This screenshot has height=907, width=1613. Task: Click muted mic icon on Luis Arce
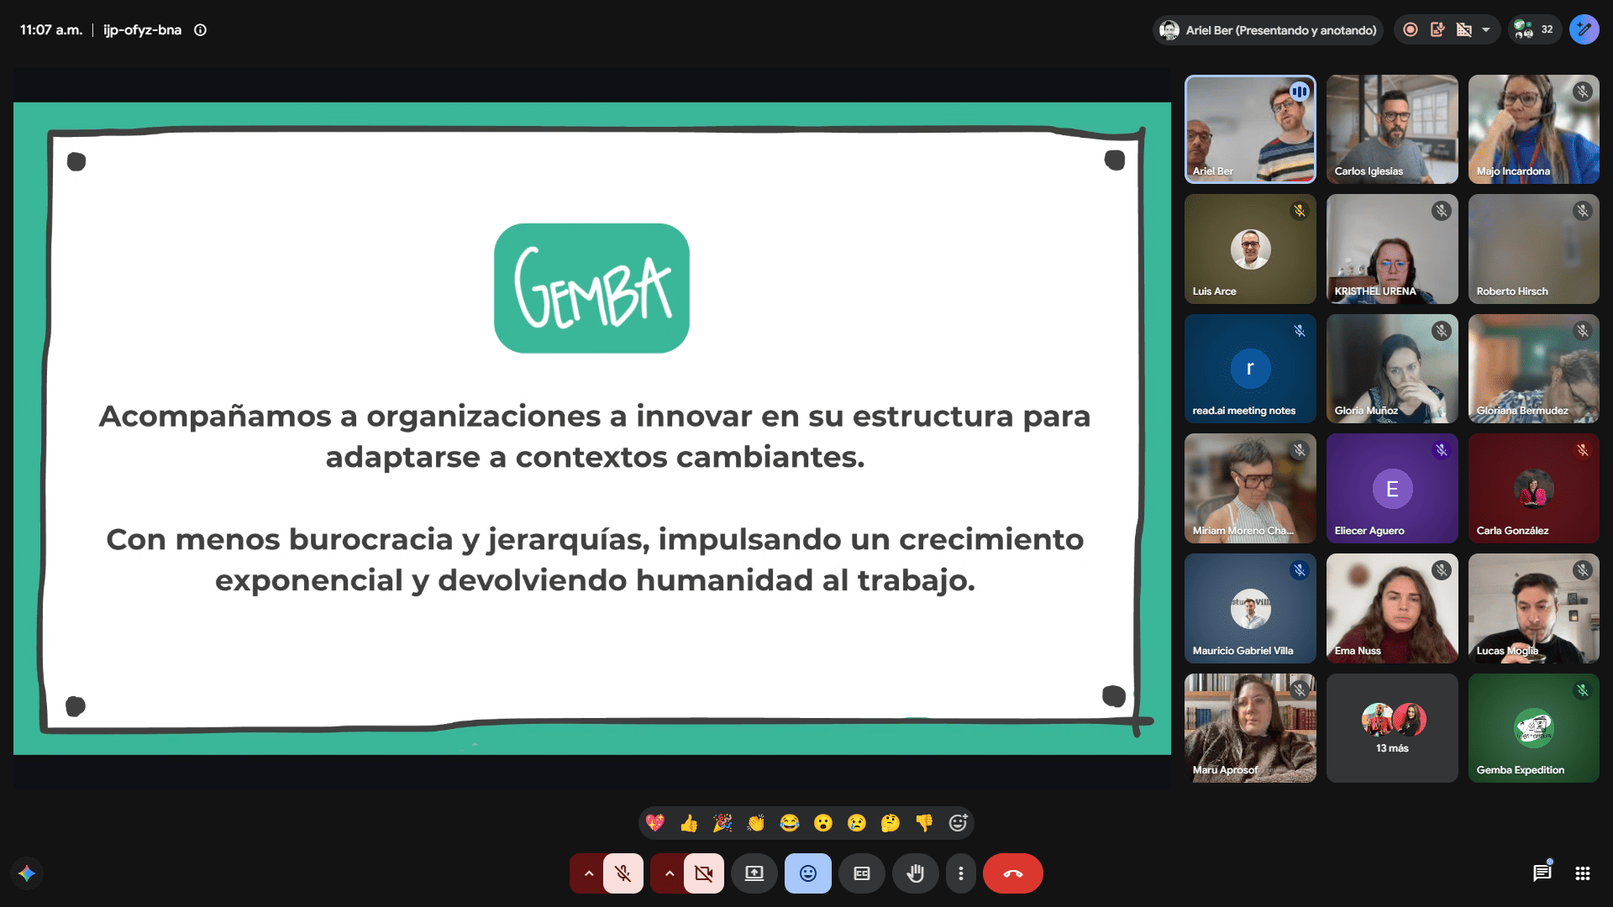[x=1300, y=211]
